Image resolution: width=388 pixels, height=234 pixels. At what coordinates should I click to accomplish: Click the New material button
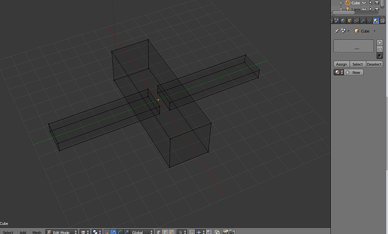click(x=354, y=73)
